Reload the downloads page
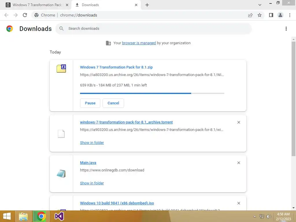The image size is (296, 222). pos(25,15)
